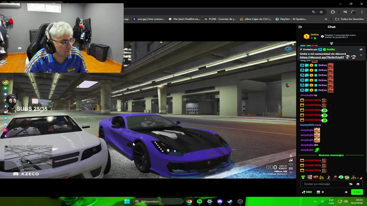Open the media control icon in Chrome
367x206 pixels.
coord(345,12)
